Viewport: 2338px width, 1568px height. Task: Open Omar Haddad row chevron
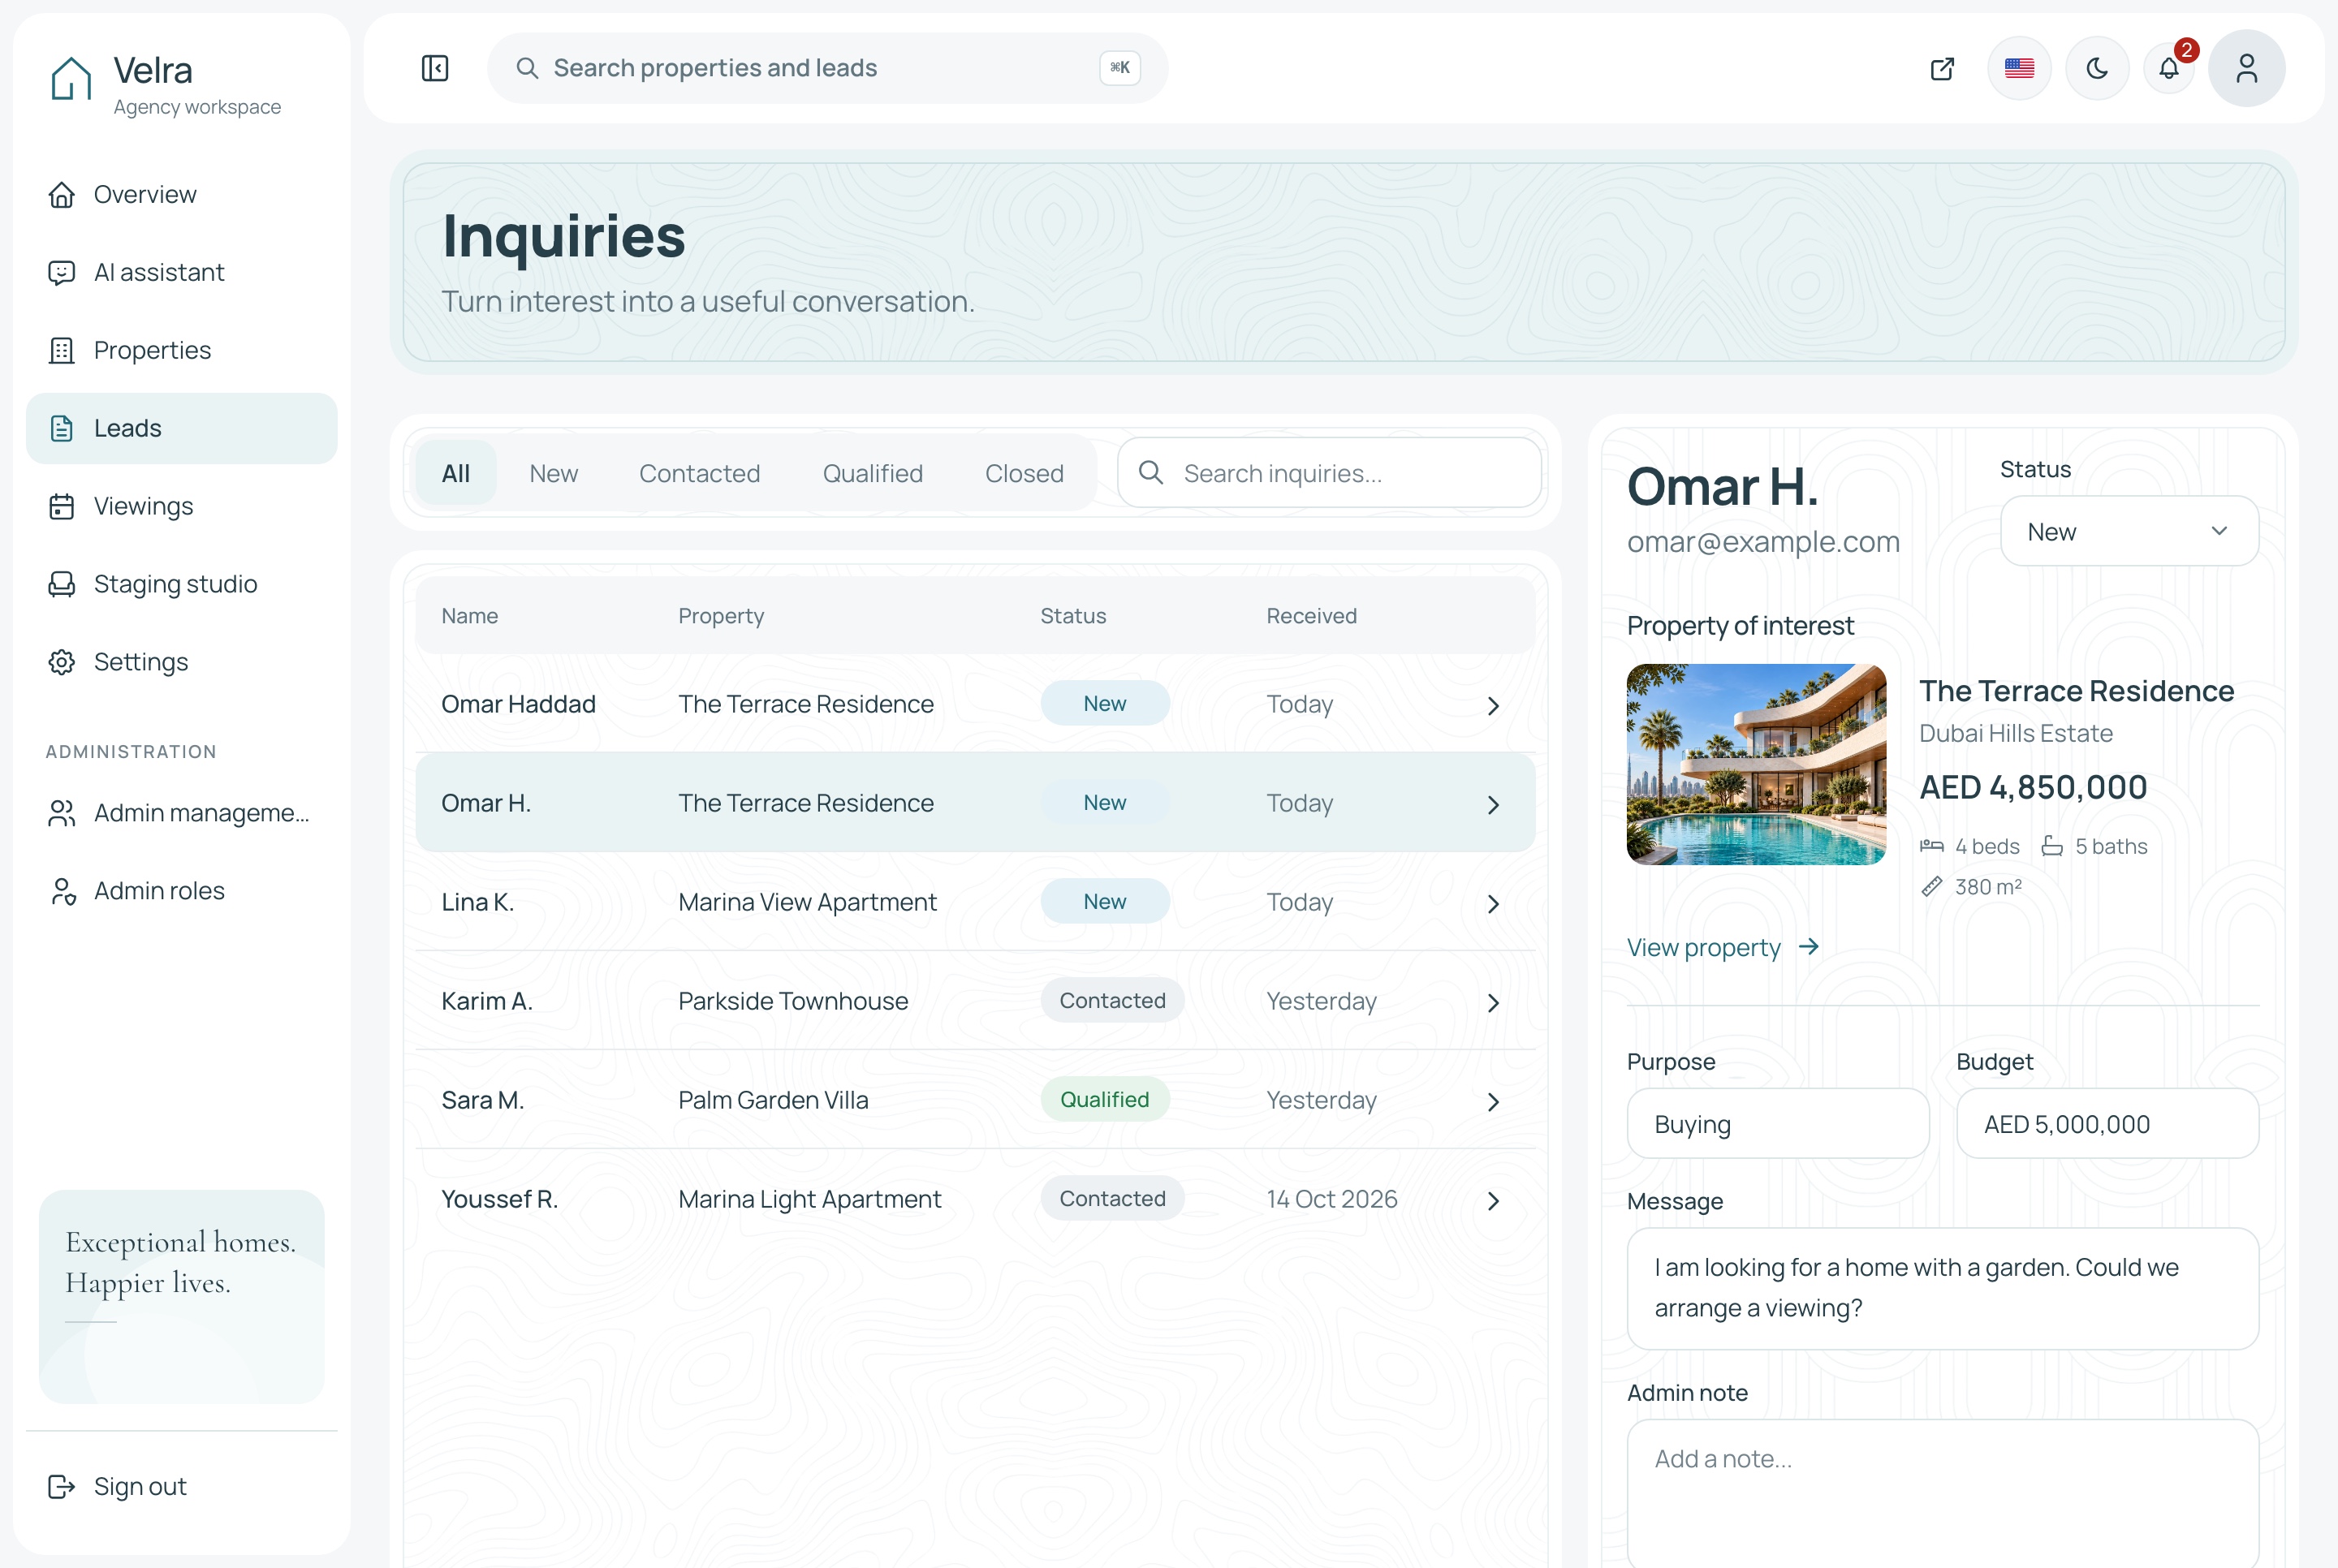click(x=1493, y=706)
